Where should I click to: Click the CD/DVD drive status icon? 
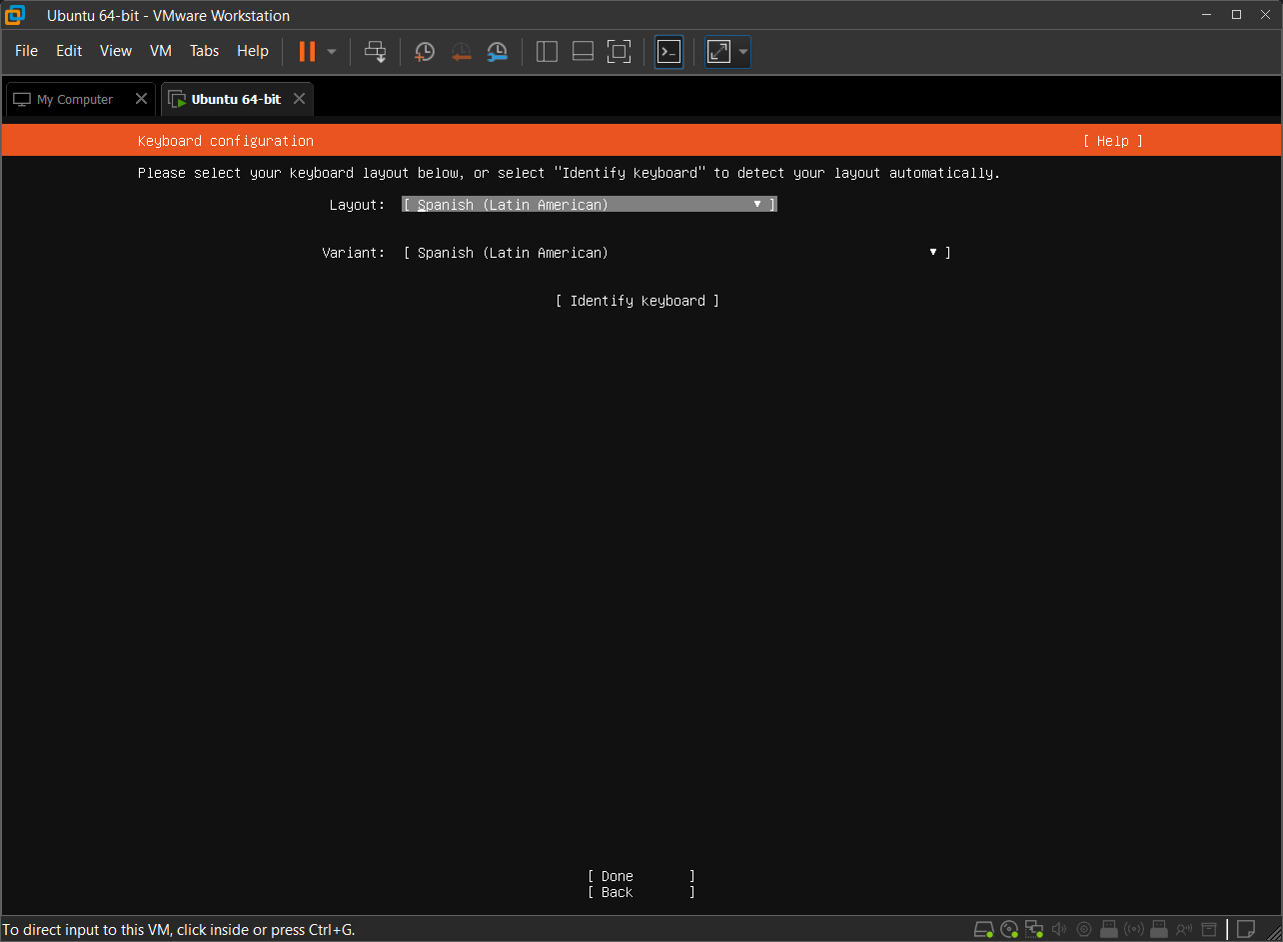[1009, 929]
